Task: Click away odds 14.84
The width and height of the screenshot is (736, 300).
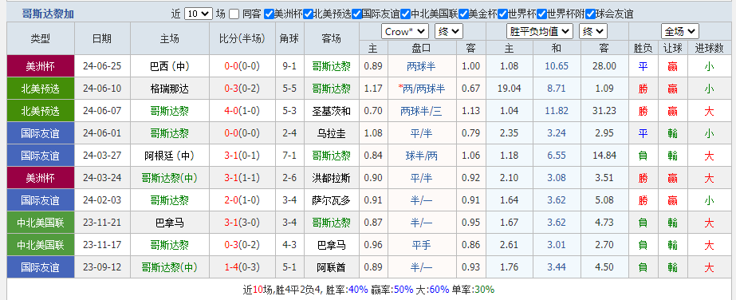Action: pos(604,156)
